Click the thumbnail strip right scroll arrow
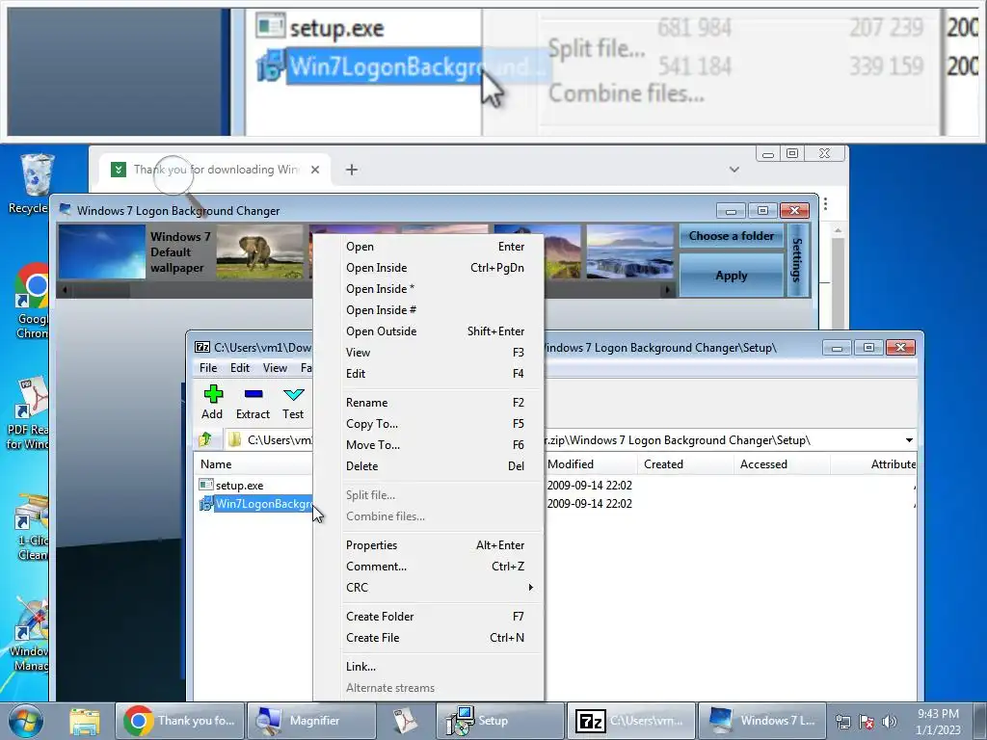987x740 pixels. point(667,290)
